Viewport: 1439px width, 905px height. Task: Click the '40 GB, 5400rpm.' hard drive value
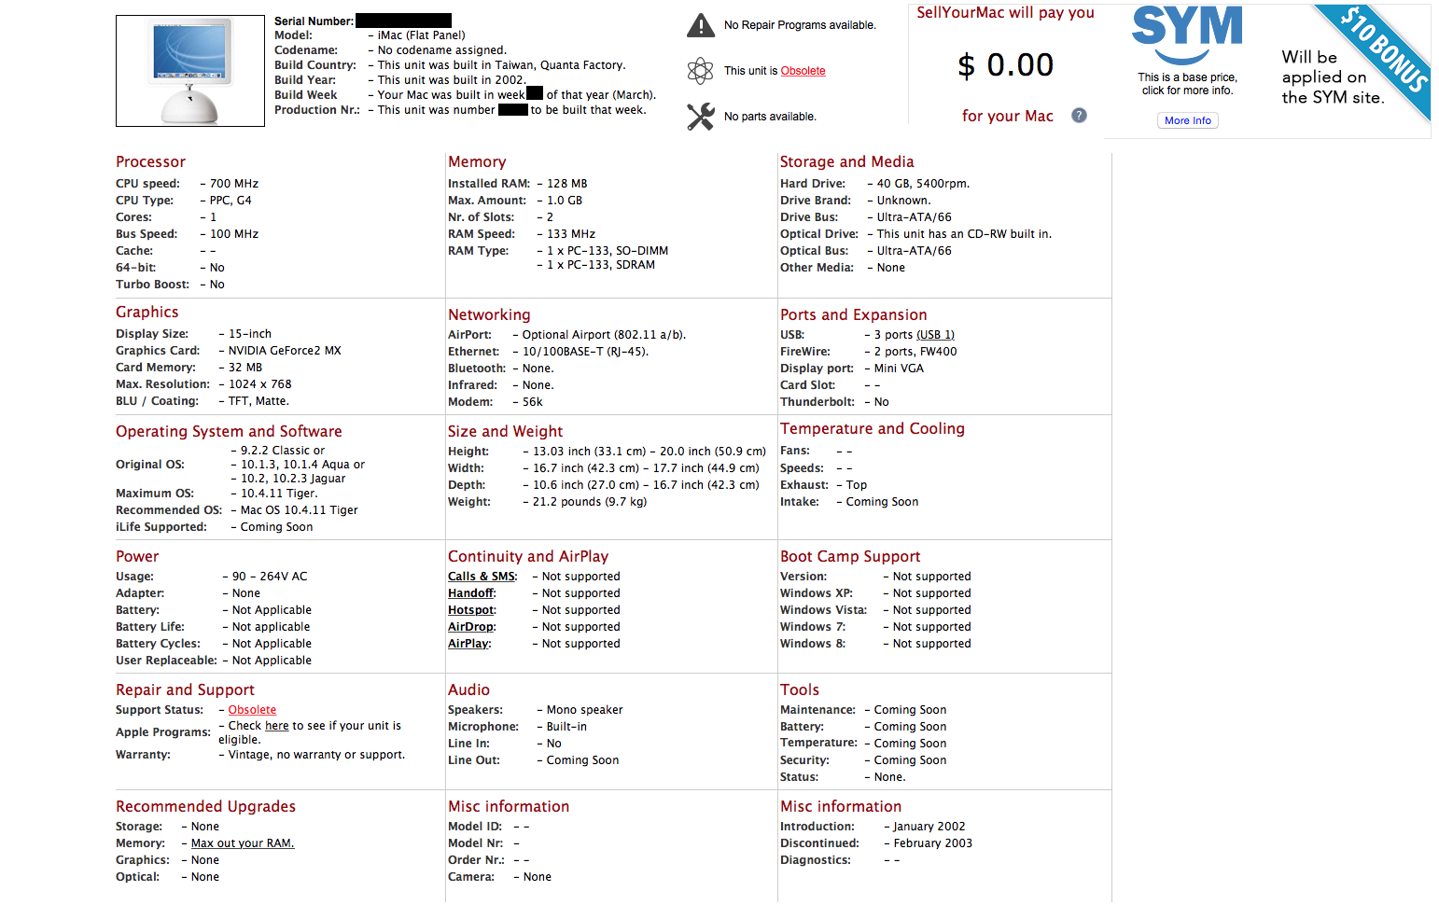pos(923,184)
